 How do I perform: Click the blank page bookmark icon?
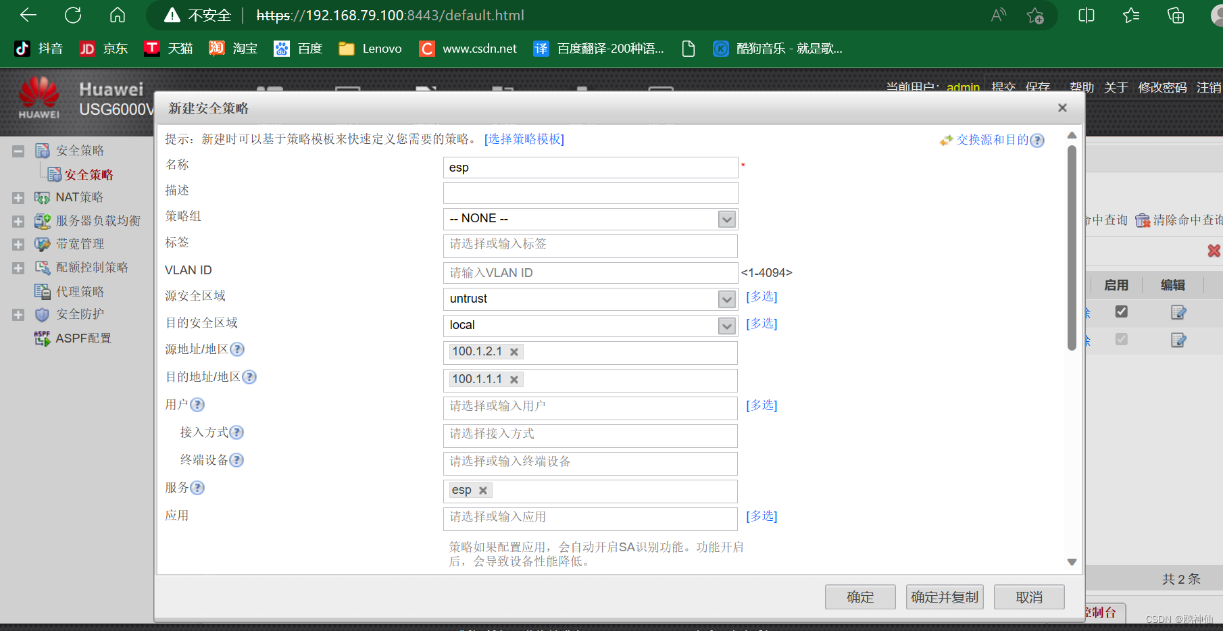pyautogui.click(x=688, y=48)
